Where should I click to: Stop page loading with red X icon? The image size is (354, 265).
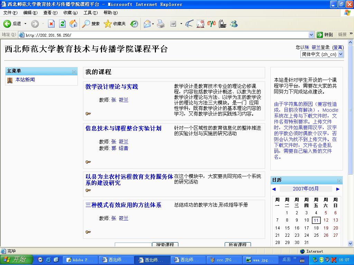[51, 24]
